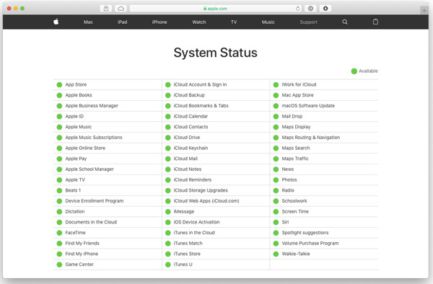Viewport: 433px width, 284px height.
Task: Select the Device Enrollment Program text
Action: click(95, 201)
